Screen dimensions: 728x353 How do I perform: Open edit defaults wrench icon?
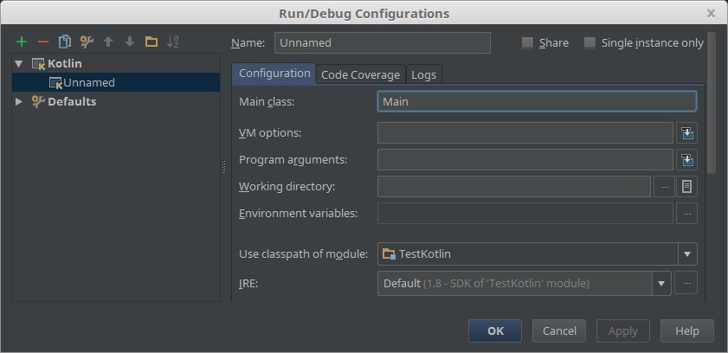click(87, 42)
